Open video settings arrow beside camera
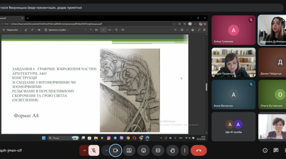The height and width of the screenshot is (159, 286). point(106,150)
